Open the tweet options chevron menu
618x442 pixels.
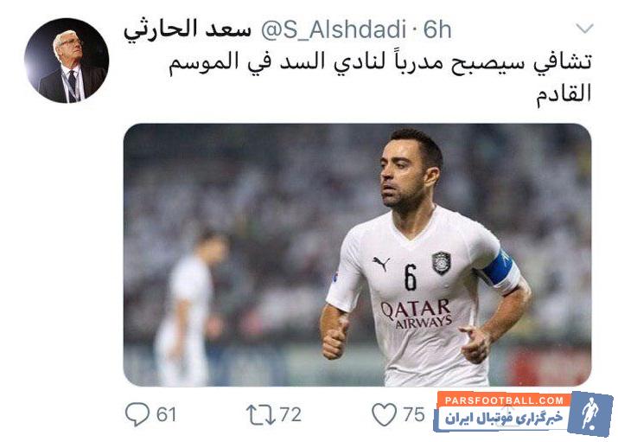(x=584, y=29)
